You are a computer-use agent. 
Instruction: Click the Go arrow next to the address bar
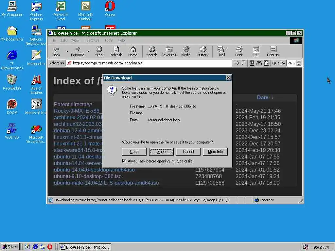coord(236,63)
